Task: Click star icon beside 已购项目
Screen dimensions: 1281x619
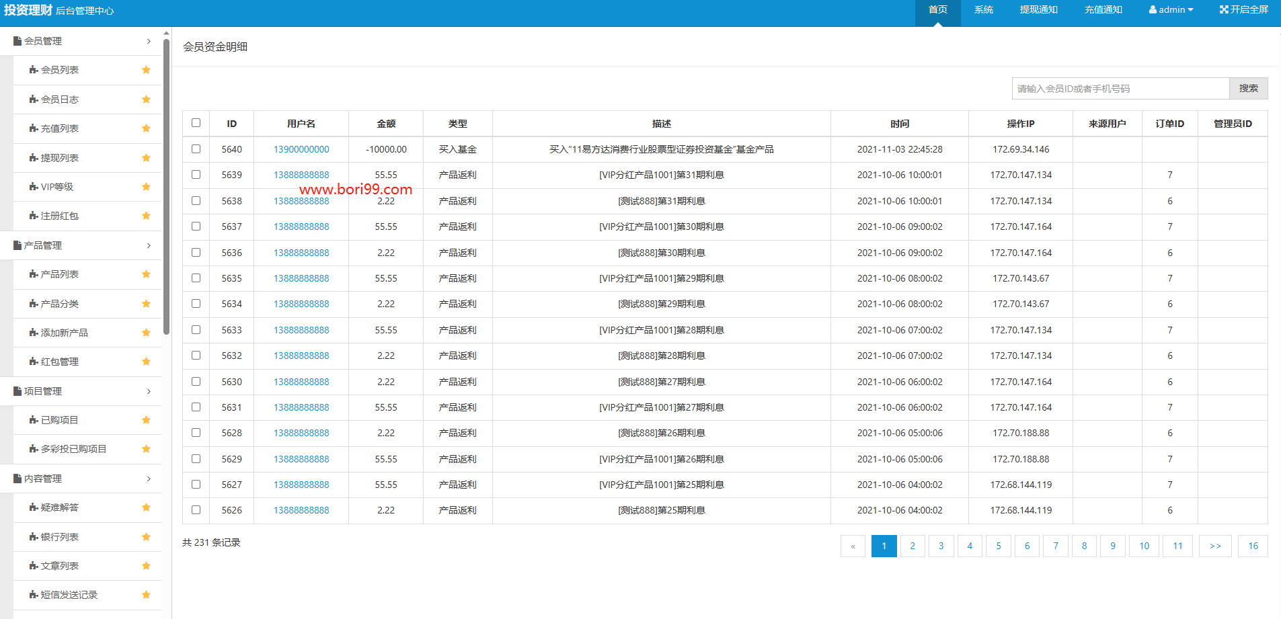Action: tap(146, 420)
